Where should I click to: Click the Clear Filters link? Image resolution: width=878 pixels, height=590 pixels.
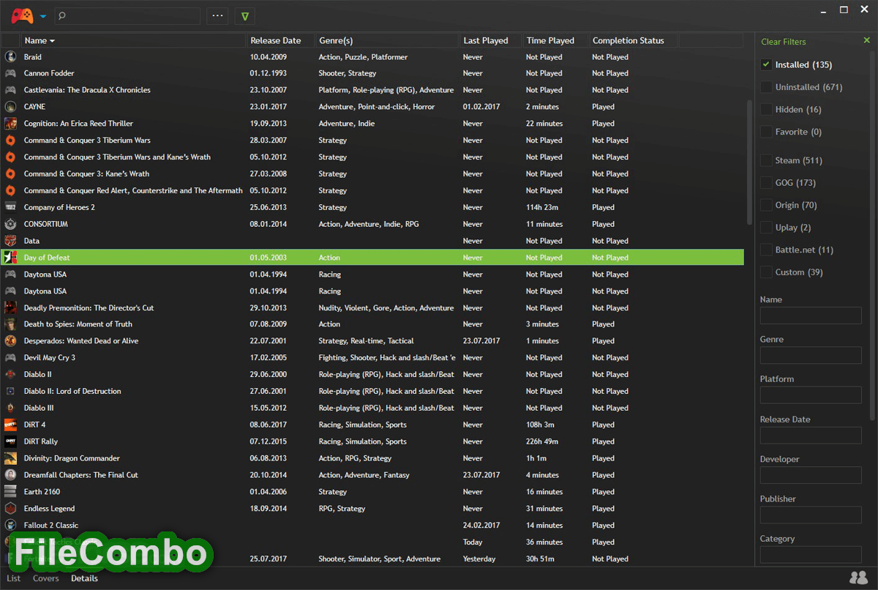784,42
